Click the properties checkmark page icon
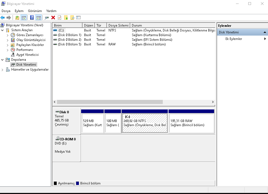The height and width of the screenshot is (194, 268). [x=59, y=18]
